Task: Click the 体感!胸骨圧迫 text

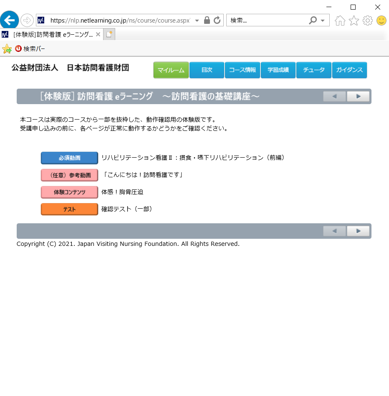Action: coord(122,192)
